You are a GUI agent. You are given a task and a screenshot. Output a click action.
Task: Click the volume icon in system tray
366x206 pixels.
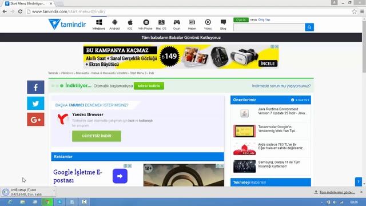pos(334,202)
